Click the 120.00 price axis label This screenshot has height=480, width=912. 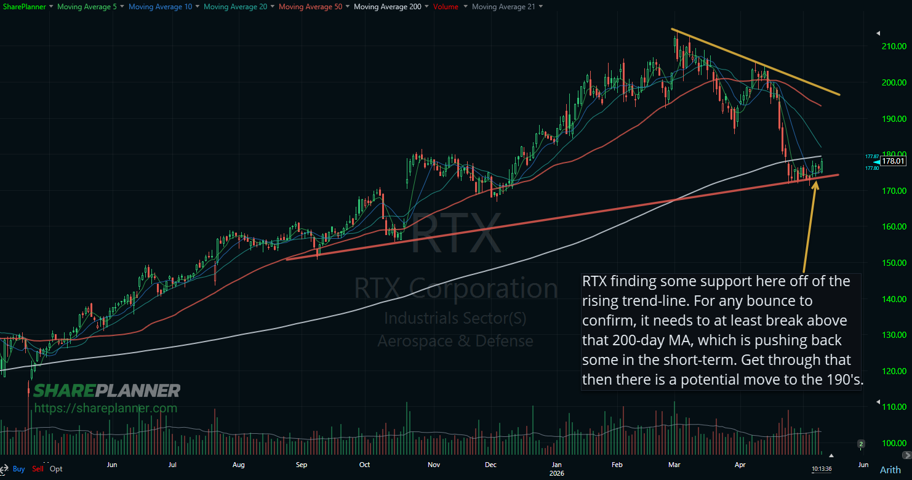[x=893, y=371]
